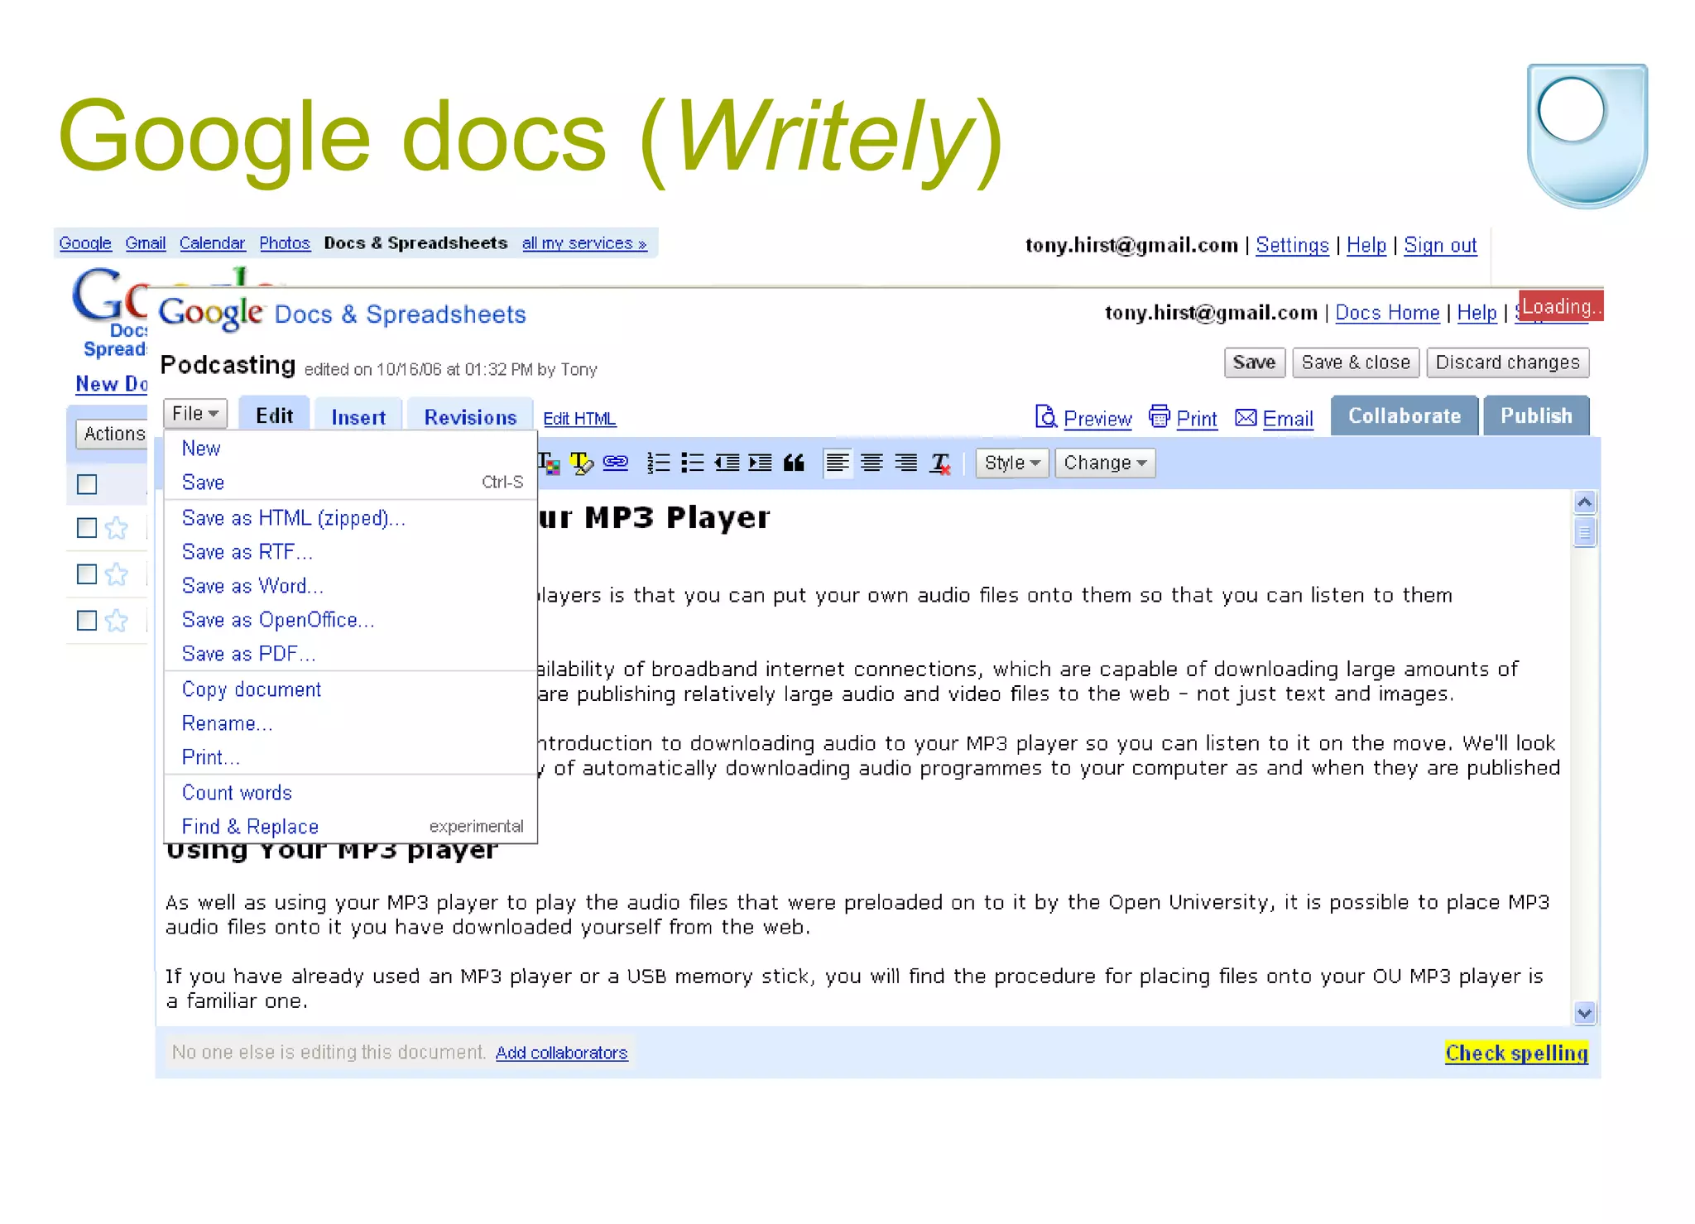Click the Check spelling link
This screenshot has width=1695, height=1224.
(1516, 1053)
